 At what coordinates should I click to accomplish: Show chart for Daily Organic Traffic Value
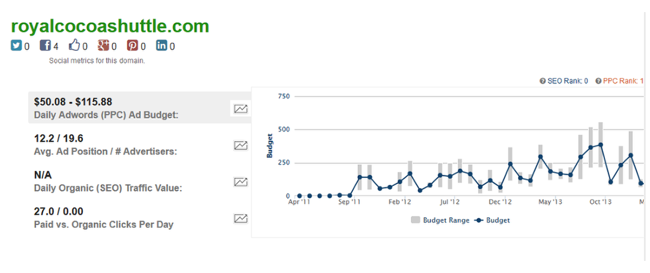(241, 182)
